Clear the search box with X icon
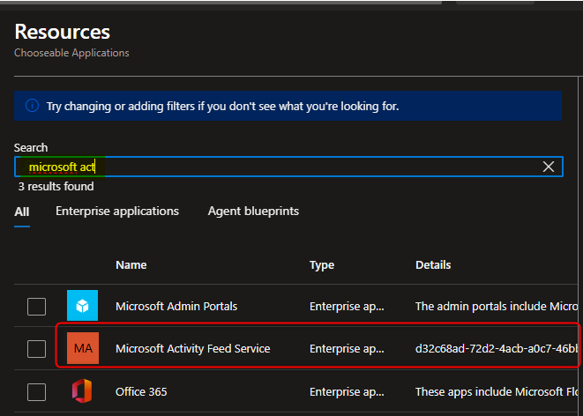This screenshot has width=583, height=416. point(549,167)
